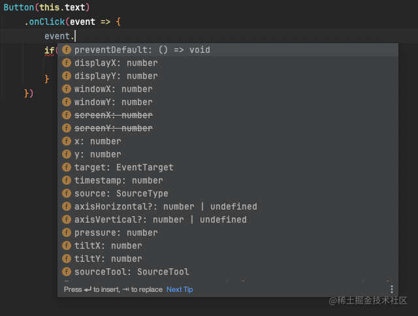Viewport: 418px width, 316px height.
Task: Open the Next Tip link
Action: pyautogui.click(x=180, y=289)
